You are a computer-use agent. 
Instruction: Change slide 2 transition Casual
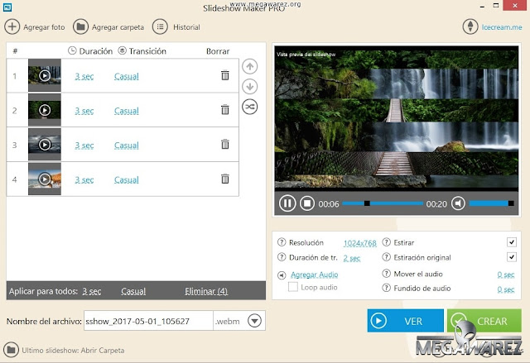[127, 111]
